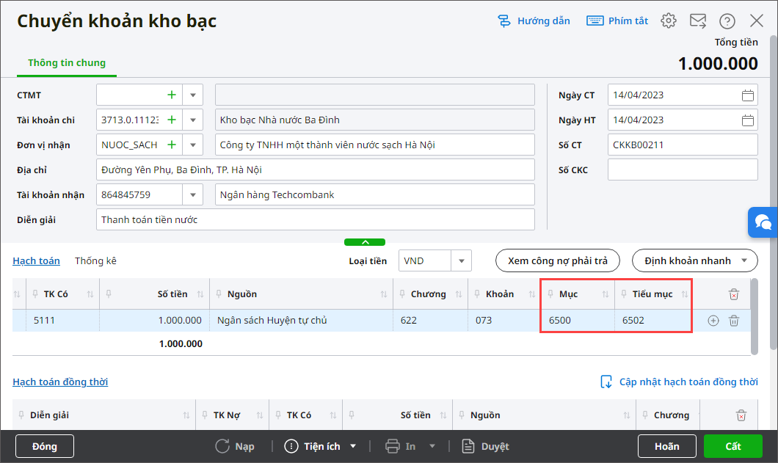Viewport: 778px width, 463px height.
Task: Open the Định khoản nhanh dropdown button
Action: coord(694,260)
